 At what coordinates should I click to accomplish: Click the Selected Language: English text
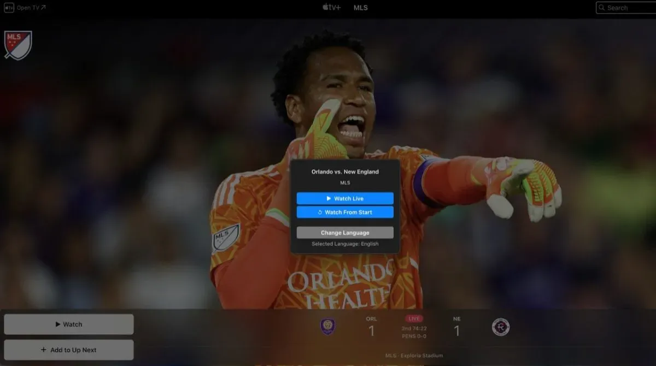(x=345, y=244)
